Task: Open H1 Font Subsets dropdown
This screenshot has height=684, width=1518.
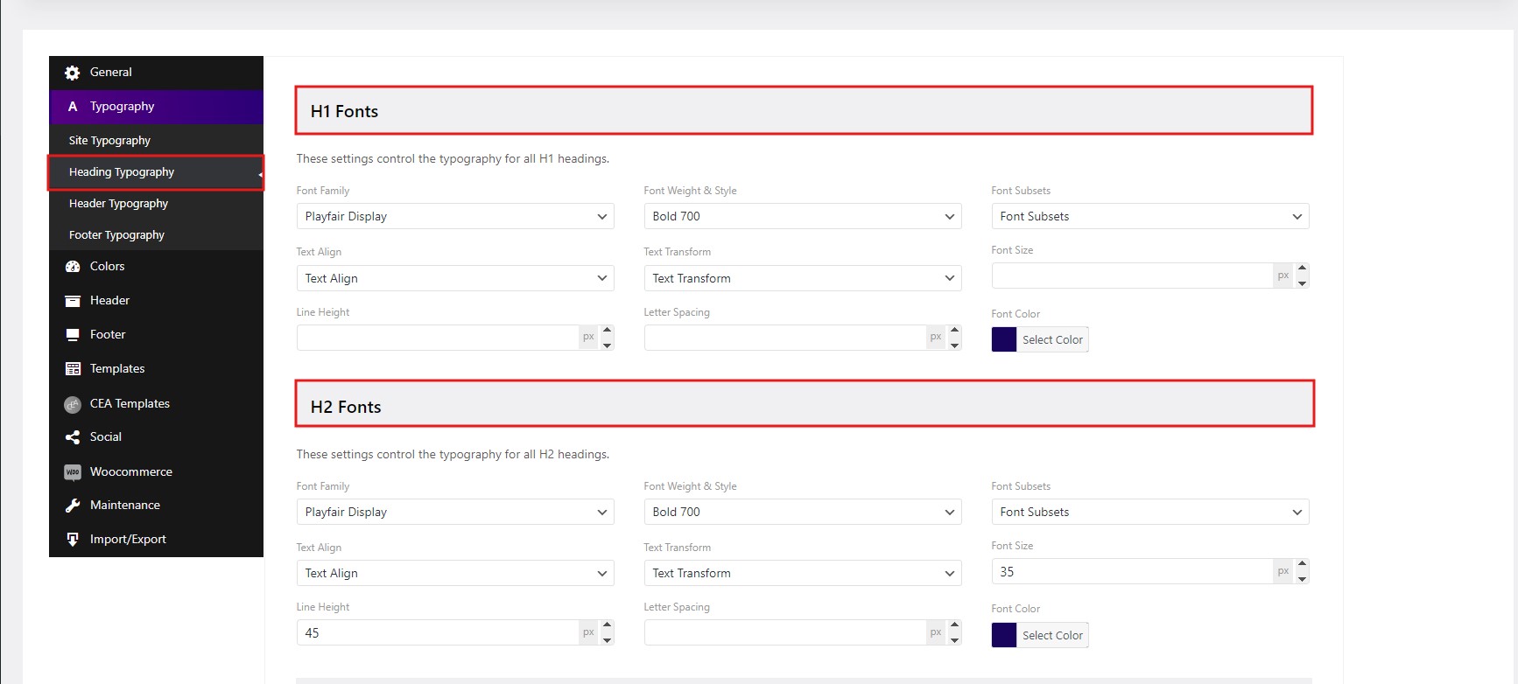Action: point(1150,216)
